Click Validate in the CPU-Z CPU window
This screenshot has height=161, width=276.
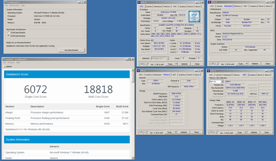click(184, 64)
